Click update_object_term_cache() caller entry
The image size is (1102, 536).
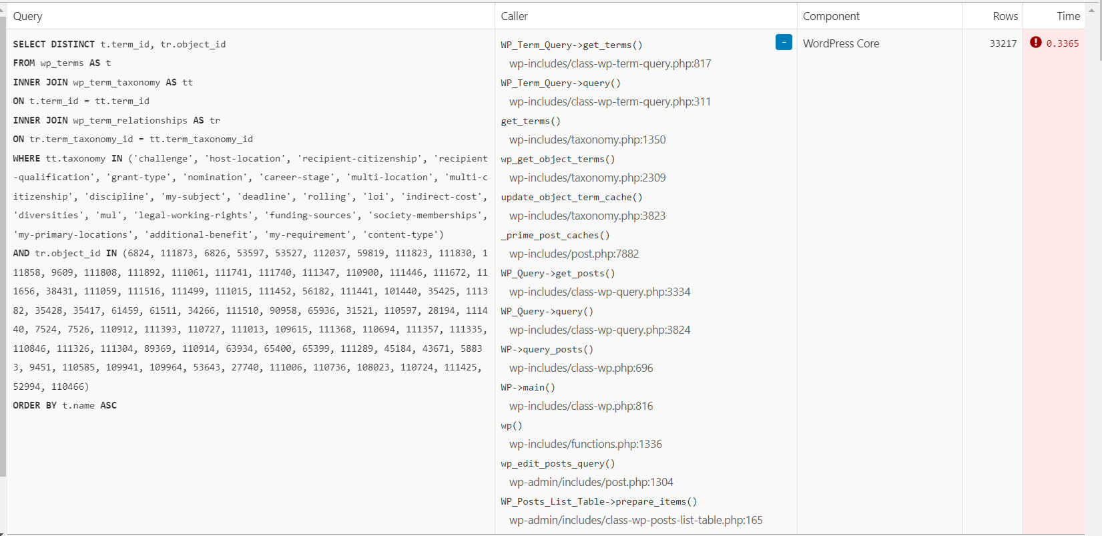pos(571,197)
